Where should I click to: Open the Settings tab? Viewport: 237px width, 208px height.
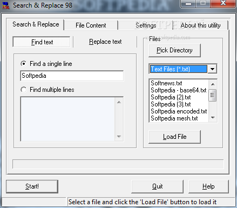[146, 25]
